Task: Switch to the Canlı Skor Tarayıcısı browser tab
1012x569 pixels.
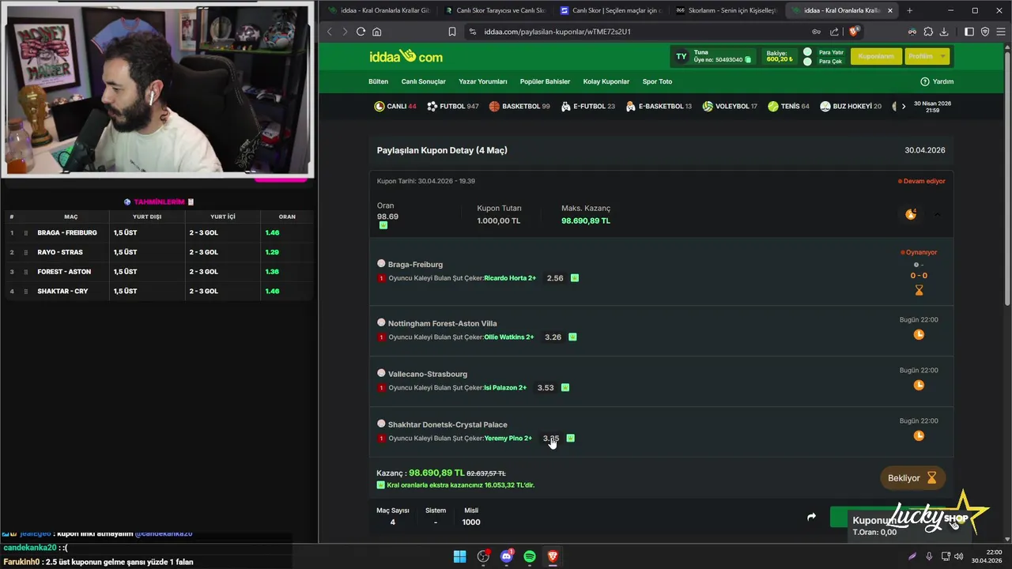Action: [495, 10]
